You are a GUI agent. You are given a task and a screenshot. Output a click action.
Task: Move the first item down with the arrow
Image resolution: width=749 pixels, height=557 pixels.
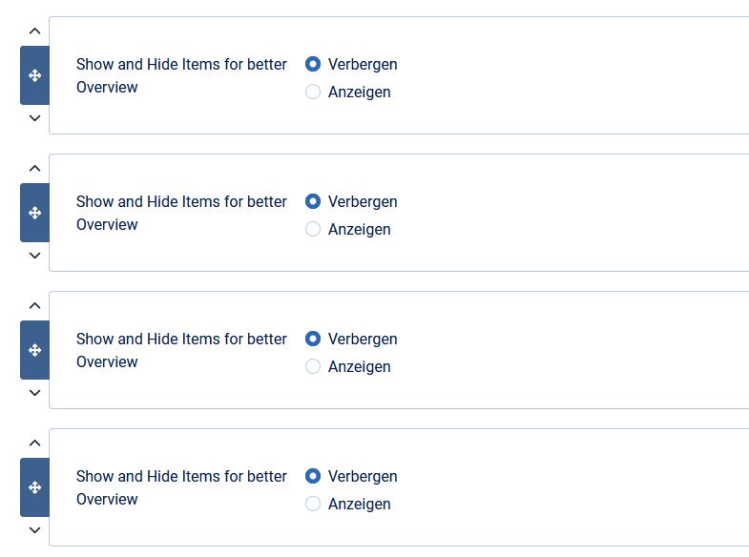pyautogui.click(x=34, y=118)
